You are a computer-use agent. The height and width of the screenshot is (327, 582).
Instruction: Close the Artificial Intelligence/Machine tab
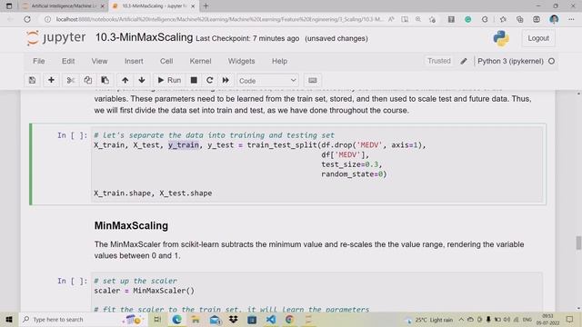tap(103, 6)
